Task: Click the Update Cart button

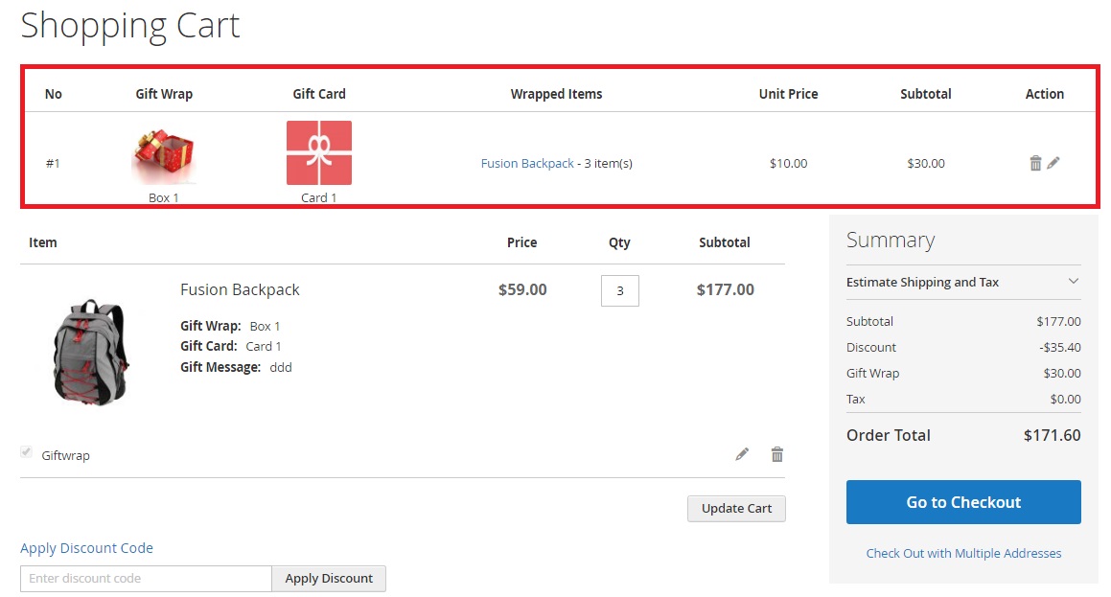Action: (736, 509)
